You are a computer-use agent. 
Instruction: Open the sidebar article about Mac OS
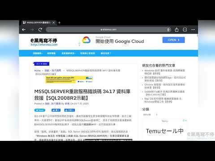click(x=163, y=100)
